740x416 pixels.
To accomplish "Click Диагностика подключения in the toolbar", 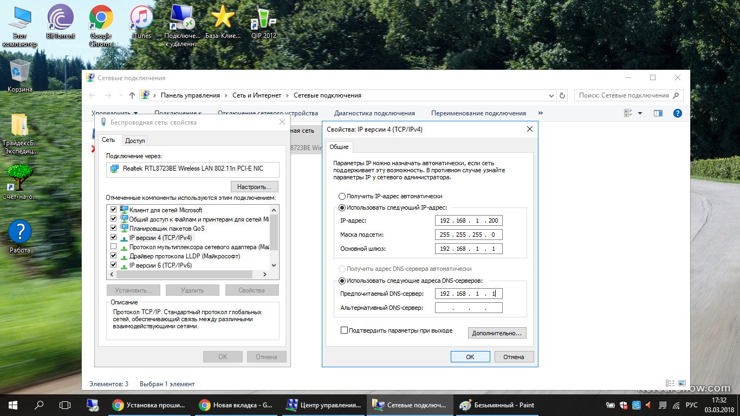I will click(374, 113).
